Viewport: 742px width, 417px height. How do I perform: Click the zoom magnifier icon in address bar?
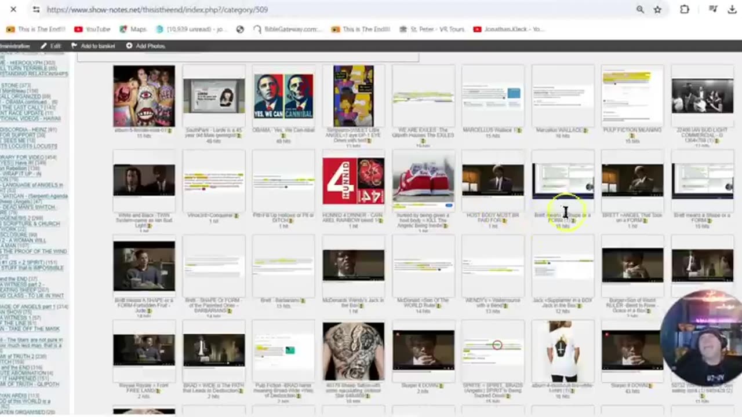(640, 9)
